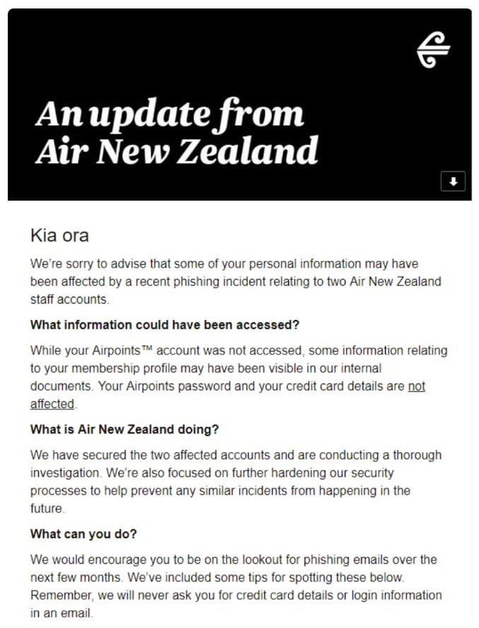Click the phrase "staff accounts"

coord(69,300)
